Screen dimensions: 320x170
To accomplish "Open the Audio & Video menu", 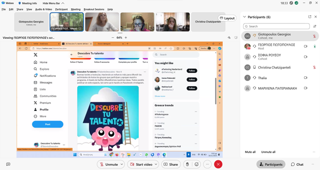I will point(43,9).
